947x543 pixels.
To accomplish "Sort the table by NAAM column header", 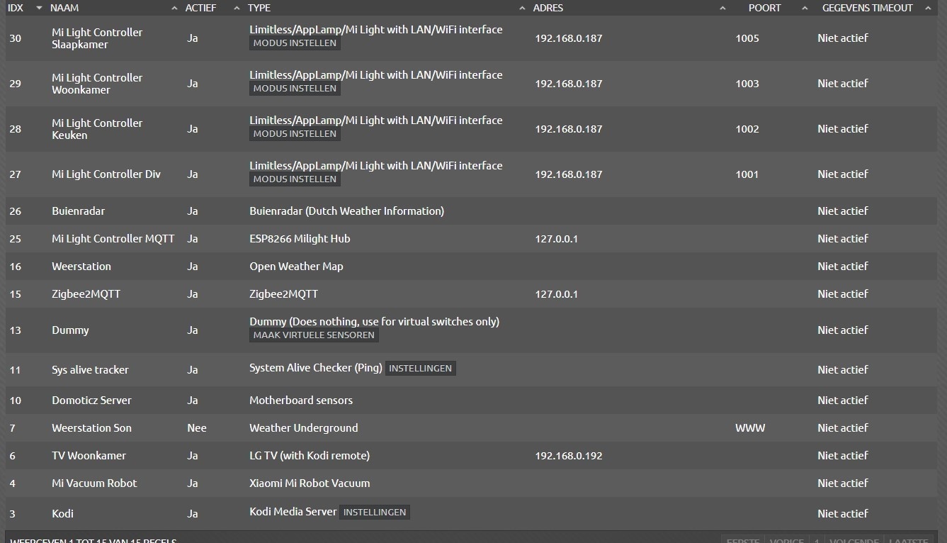I will (x=64, y=8).
